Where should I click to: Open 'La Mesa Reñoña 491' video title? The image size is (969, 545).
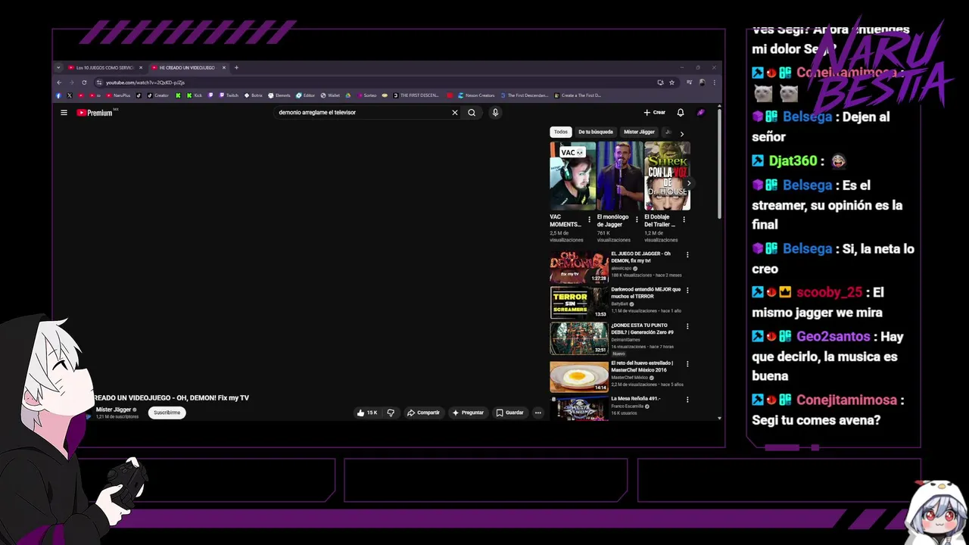coord(636,399)
